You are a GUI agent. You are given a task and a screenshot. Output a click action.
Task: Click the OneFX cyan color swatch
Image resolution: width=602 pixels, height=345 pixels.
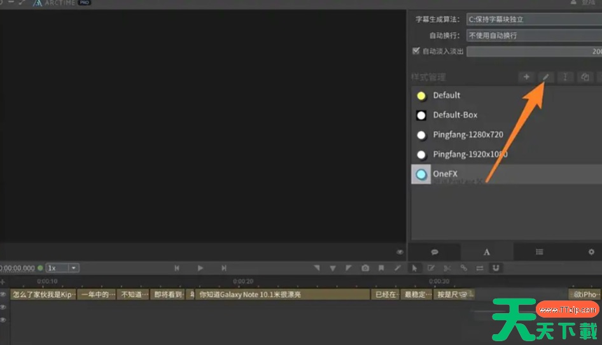pyautogui.click(x=421, y=174)
